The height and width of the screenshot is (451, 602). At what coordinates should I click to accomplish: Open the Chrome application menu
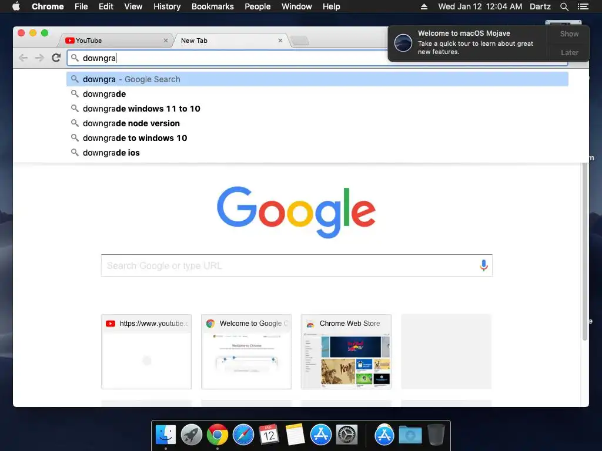48,6
